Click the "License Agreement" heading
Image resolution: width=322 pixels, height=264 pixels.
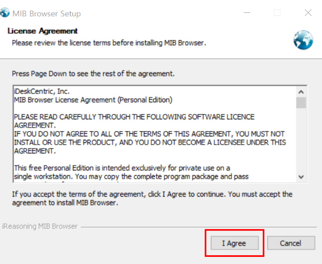click(43, 31)
